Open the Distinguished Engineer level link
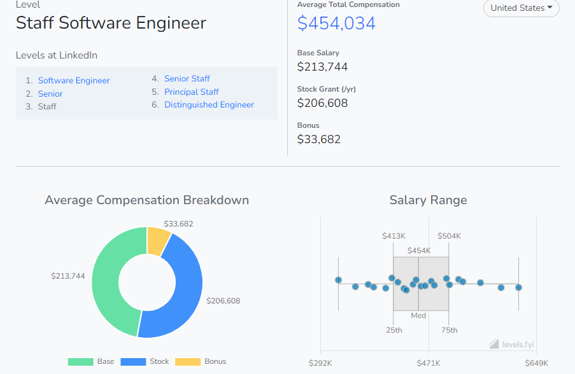This screenshot has width=575, height=374. tap(209, 104)
